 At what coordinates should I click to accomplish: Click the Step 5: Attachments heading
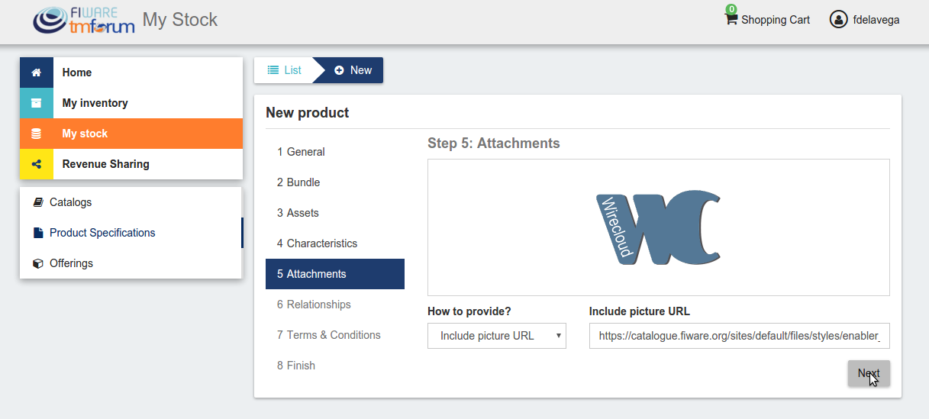[x=494, y=143]
